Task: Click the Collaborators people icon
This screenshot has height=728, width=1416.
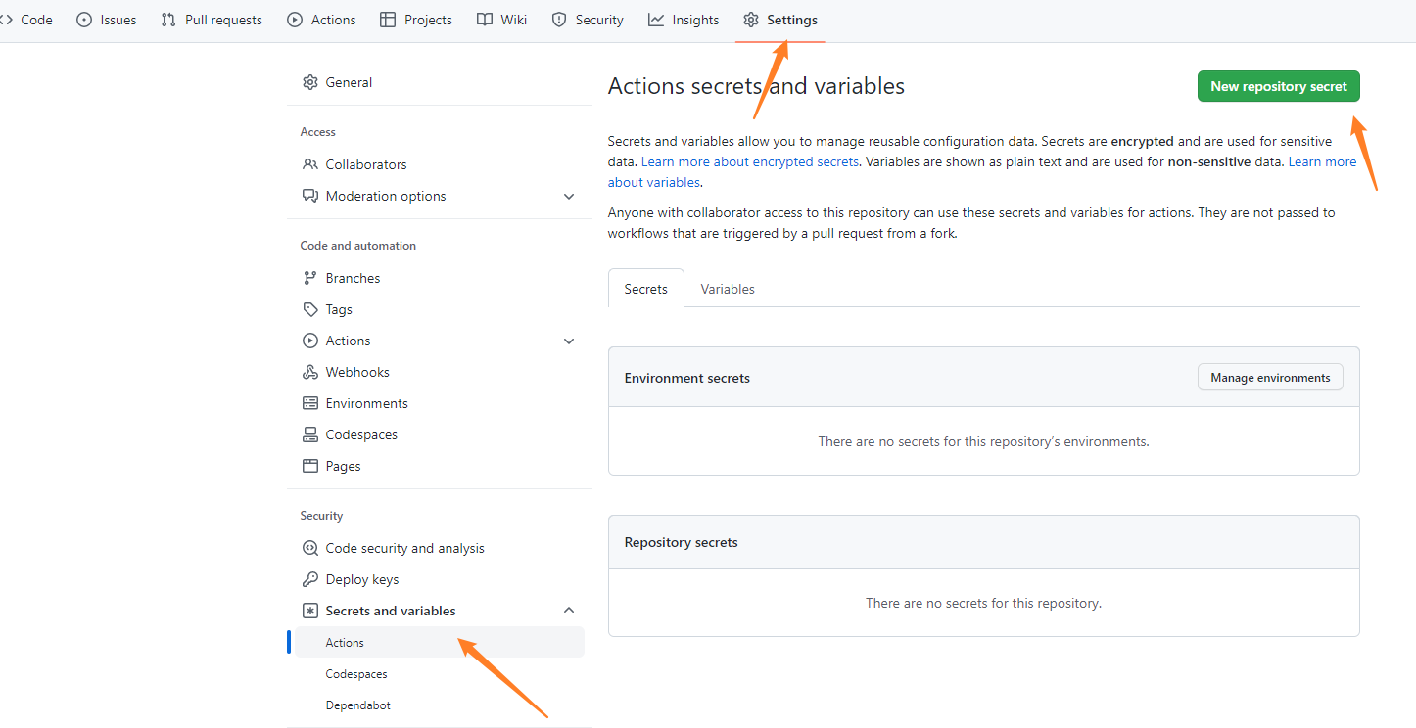Action: [310, 164]
